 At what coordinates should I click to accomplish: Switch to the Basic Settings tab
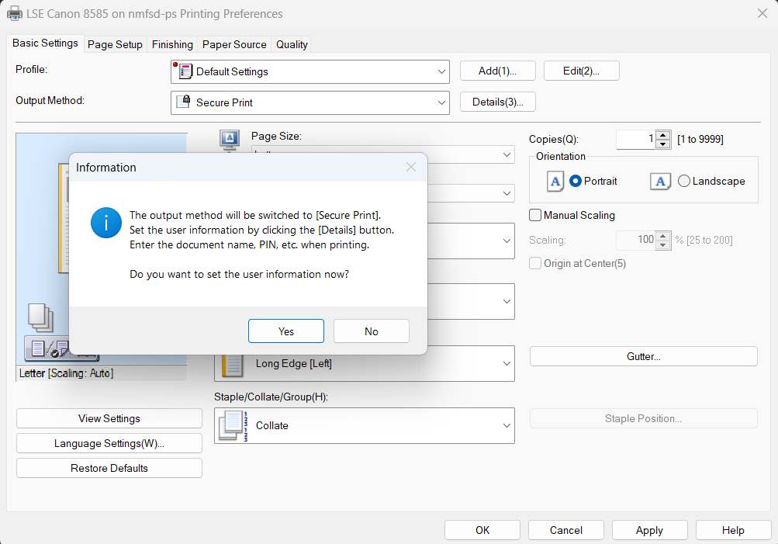point(45,43)
